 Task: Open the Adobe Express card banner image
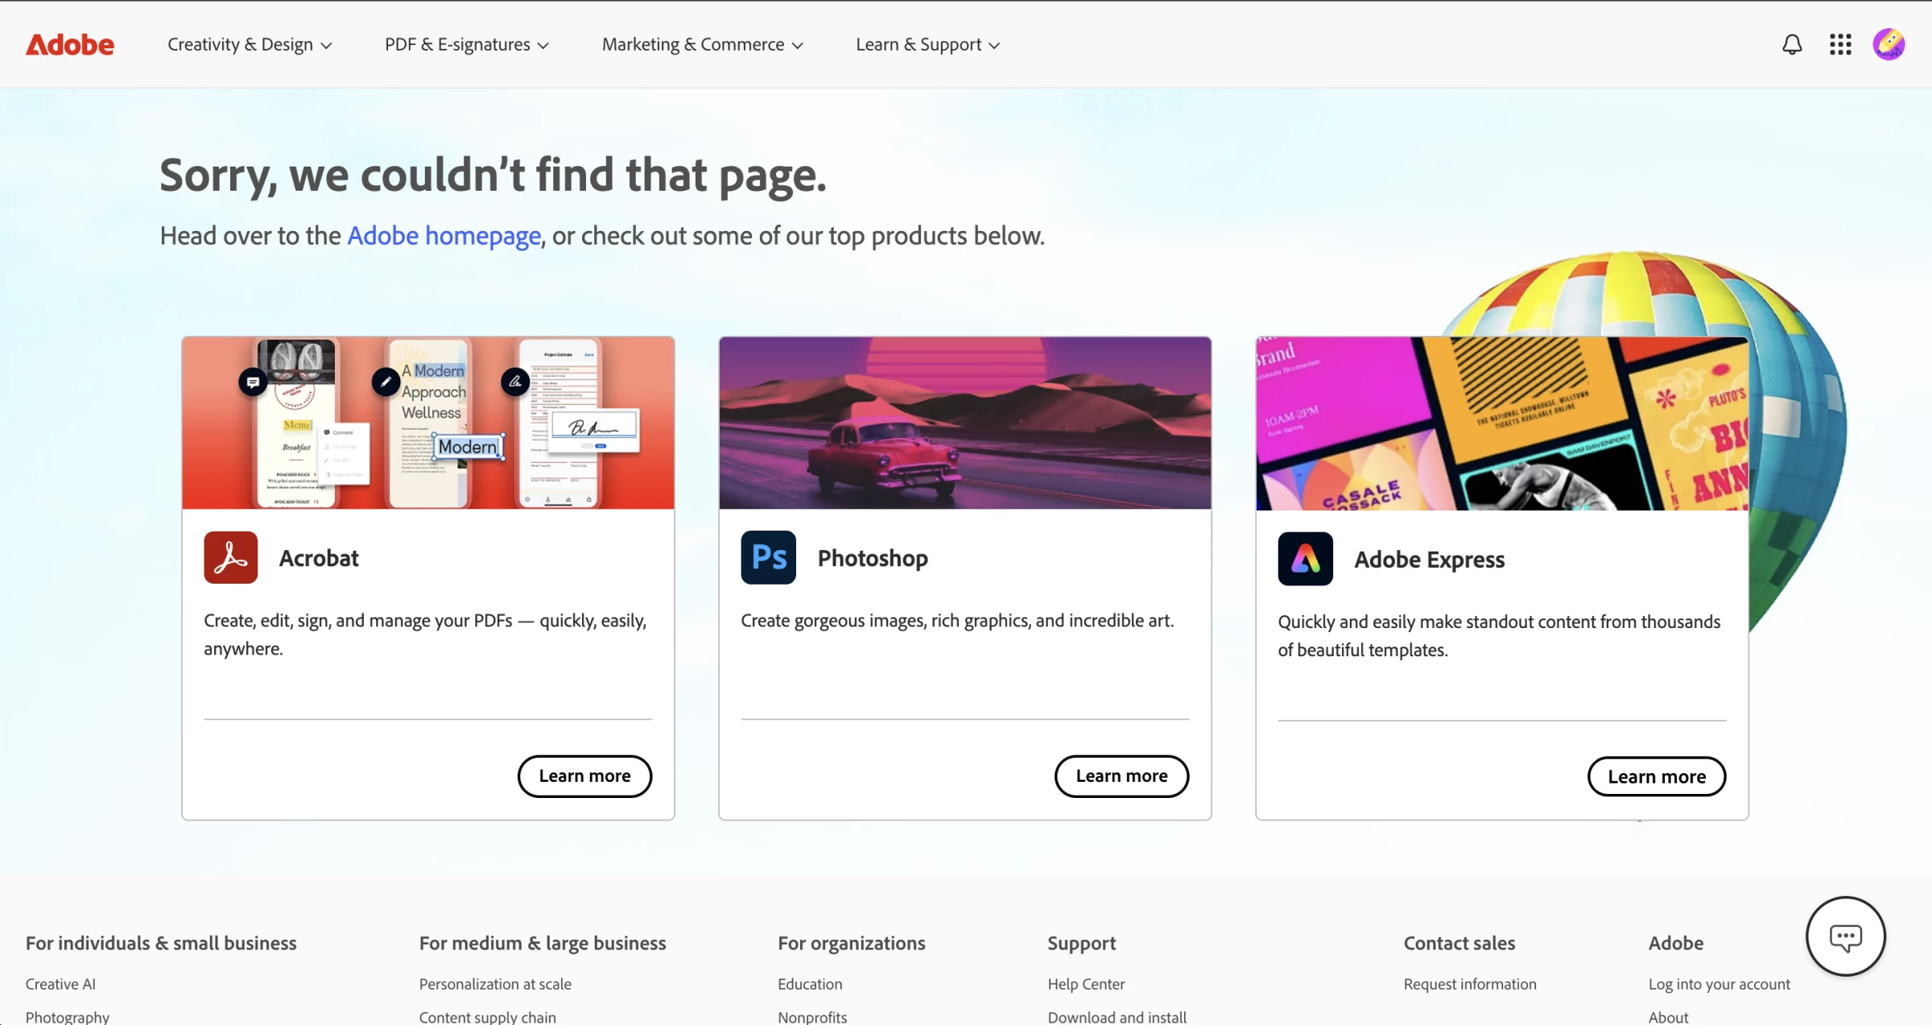click(1502, 424)
